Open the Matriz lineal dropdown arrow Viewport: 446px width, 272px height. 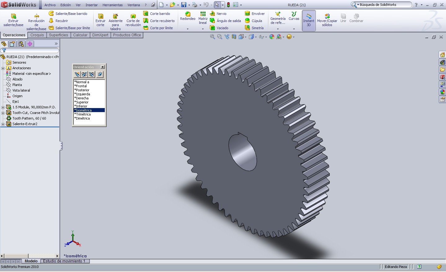(x=203, y=29)
